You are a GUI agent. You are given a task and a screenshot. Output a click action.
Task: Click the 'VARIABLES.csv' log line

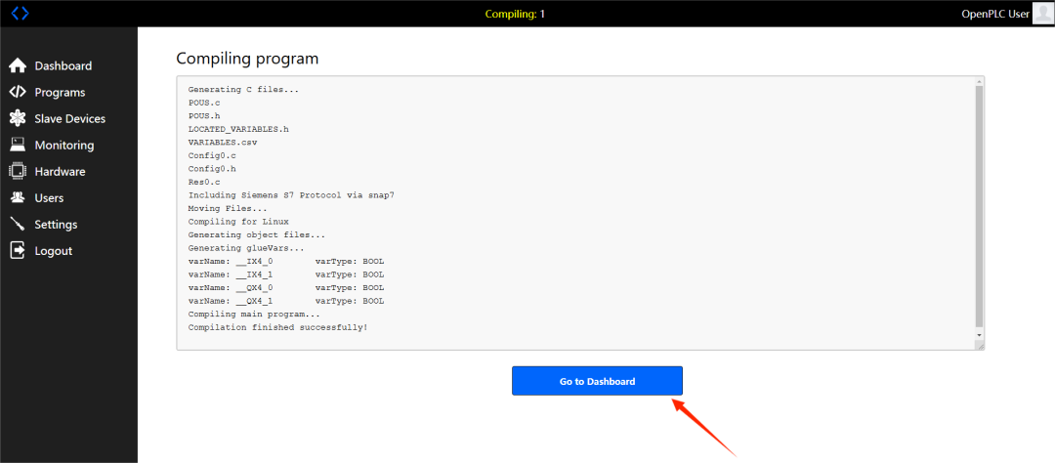223,143
